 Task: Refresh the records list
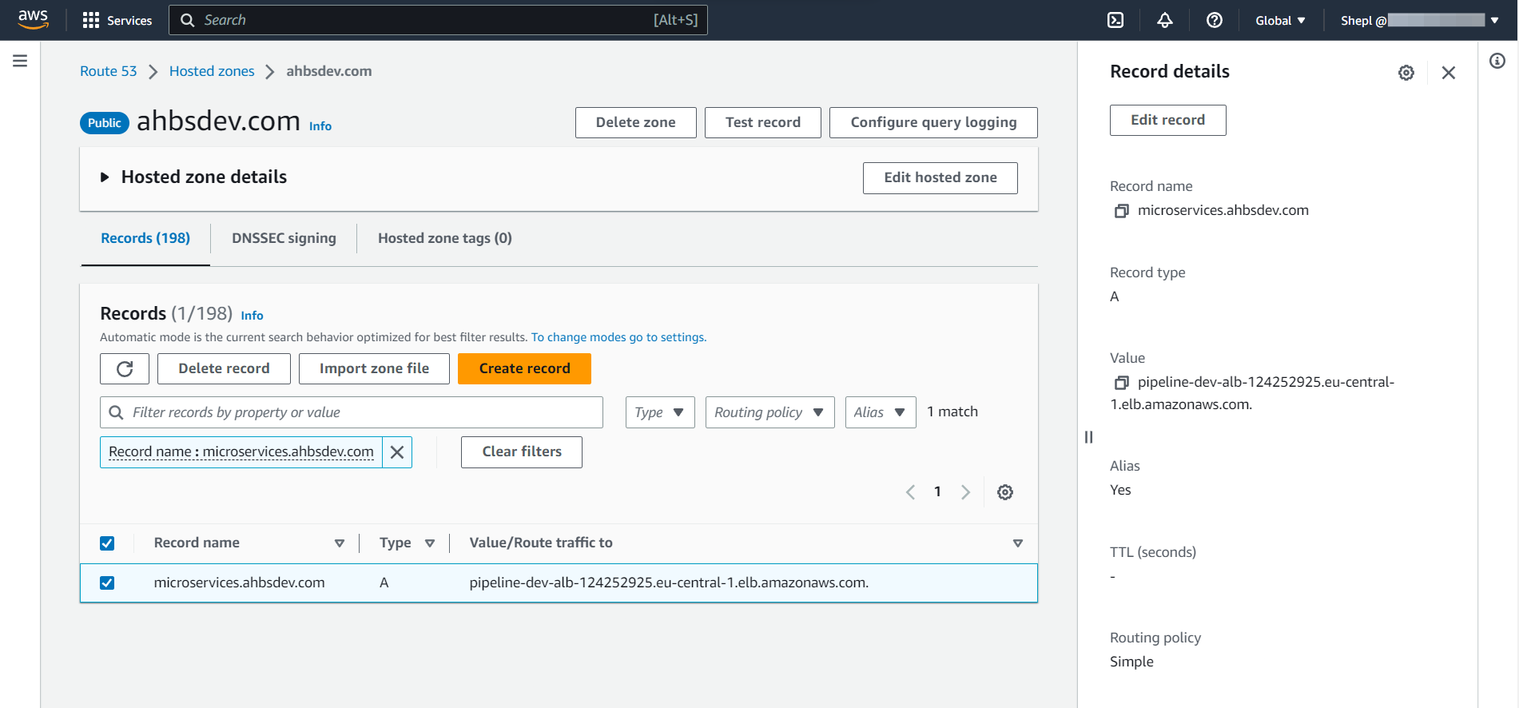tap(125, 368)
